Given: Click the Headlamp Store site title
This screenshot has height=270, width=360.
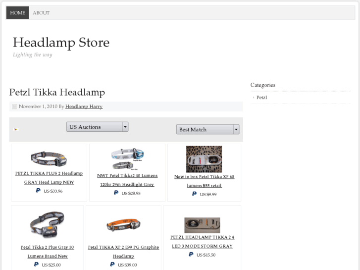Looking at the screenshot, I should click(61, 43).
